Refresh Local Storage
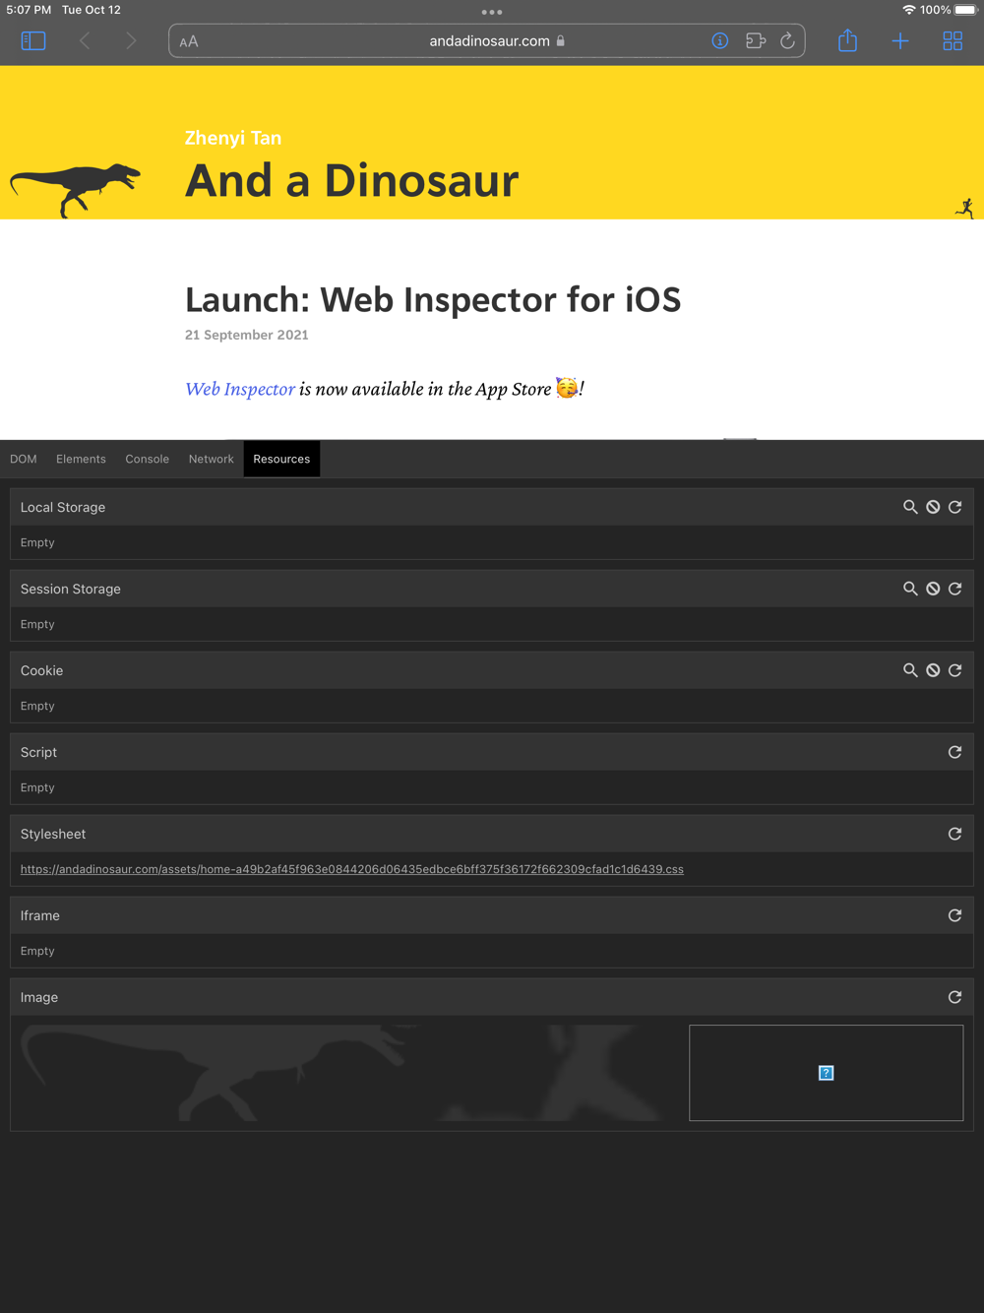This screenshot has height=1313, width=984. 955,507
